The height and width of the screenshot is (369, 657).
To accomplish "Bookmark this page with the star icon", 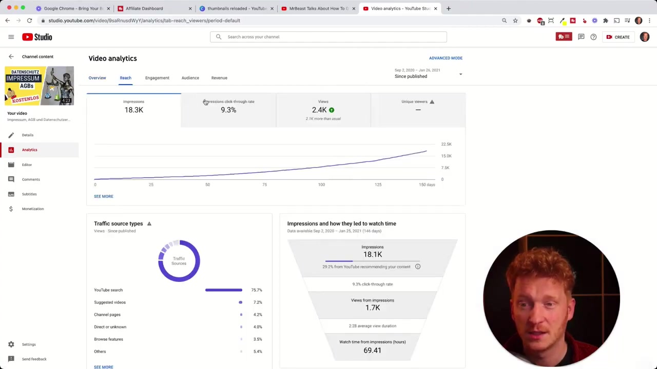I will [515, 20].
